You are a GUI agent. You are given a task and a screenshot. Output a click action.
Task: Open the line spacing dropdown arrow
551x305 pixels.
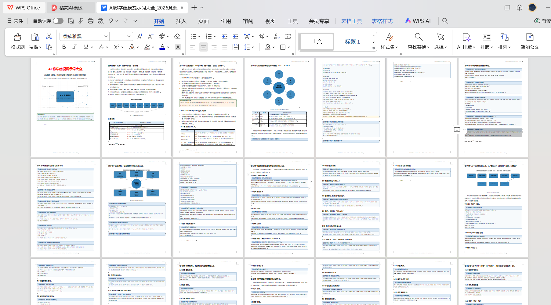coord(253,47)
